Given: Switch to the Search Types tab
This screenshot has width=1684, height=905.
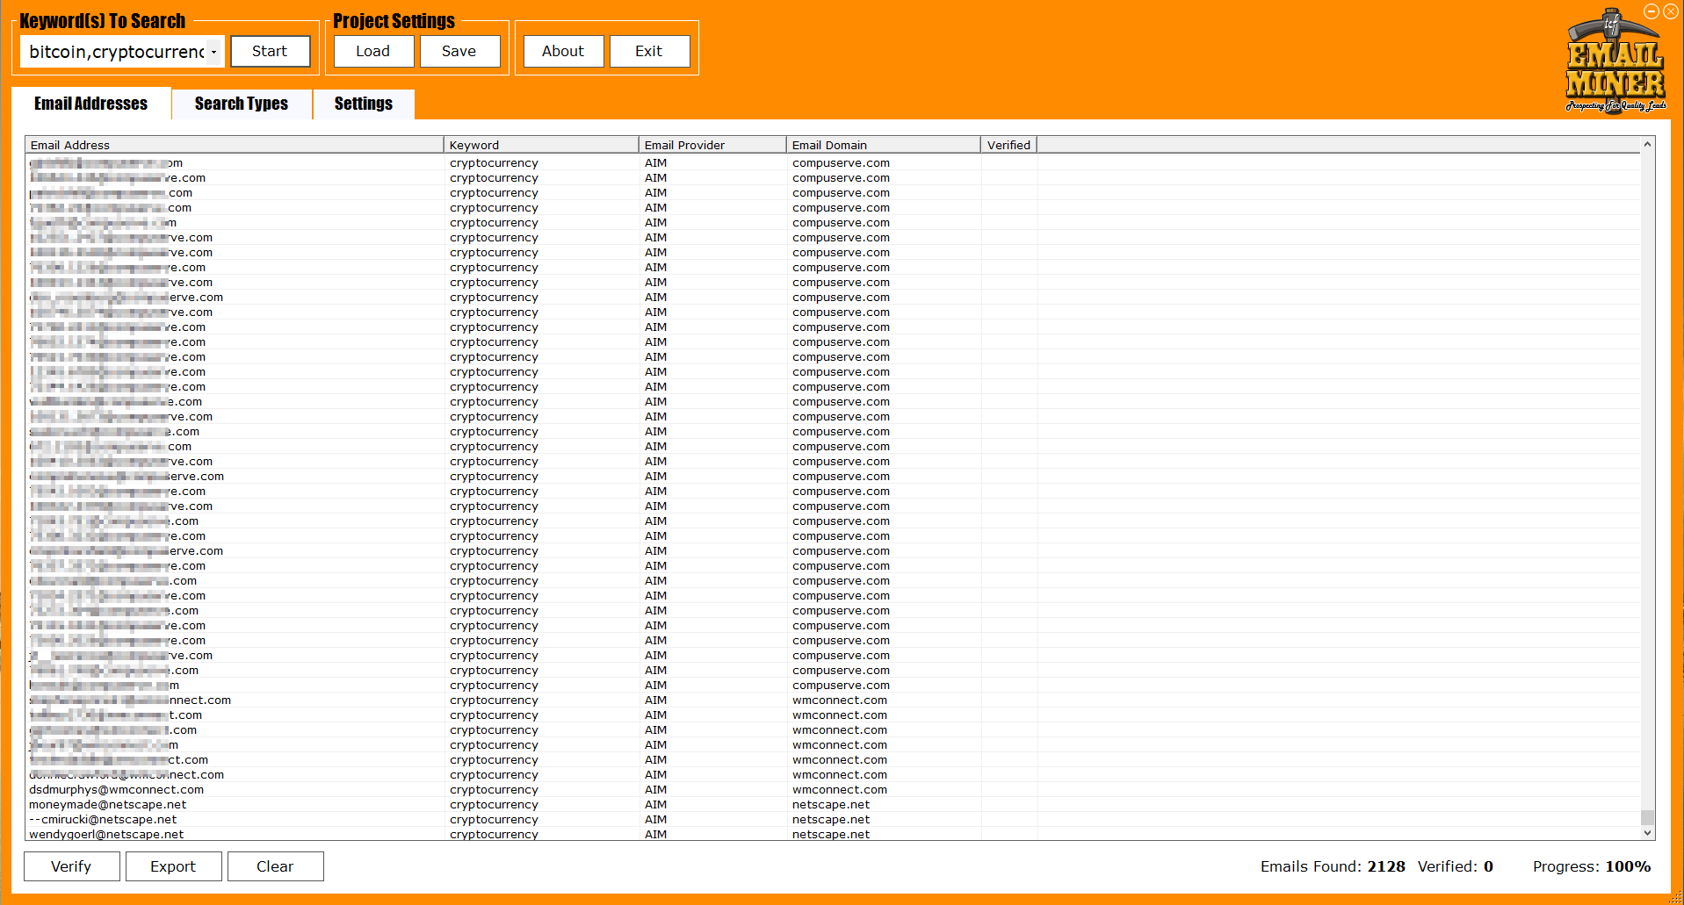Looking at the screenshot, I should click(x=242, y=104).
